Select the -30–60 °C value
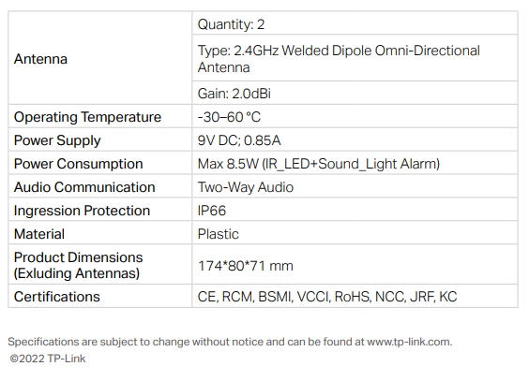This screenshot has width=529, height=381. (x=229, y=117)
